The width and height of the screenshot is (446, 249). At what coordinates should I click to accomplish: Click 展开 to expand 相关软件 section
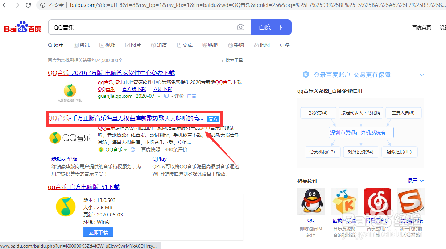413,180
